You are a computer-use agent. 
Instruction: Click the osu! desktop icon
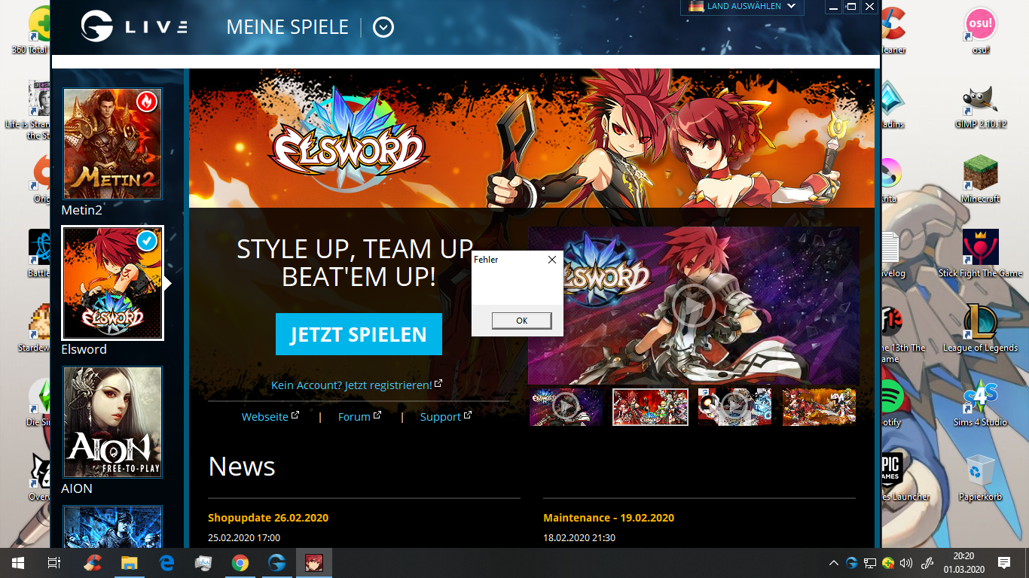click(980, 31)
